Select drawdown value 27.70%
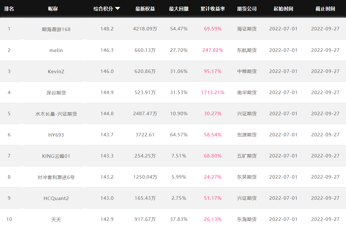The image size is (346, 229). coord(179,50)
